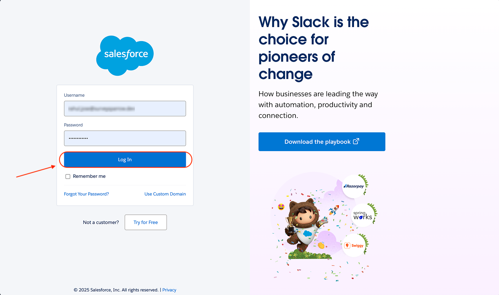Click the Salesforce cloud logo
The image size is (499, 295).
click(125, 55)
